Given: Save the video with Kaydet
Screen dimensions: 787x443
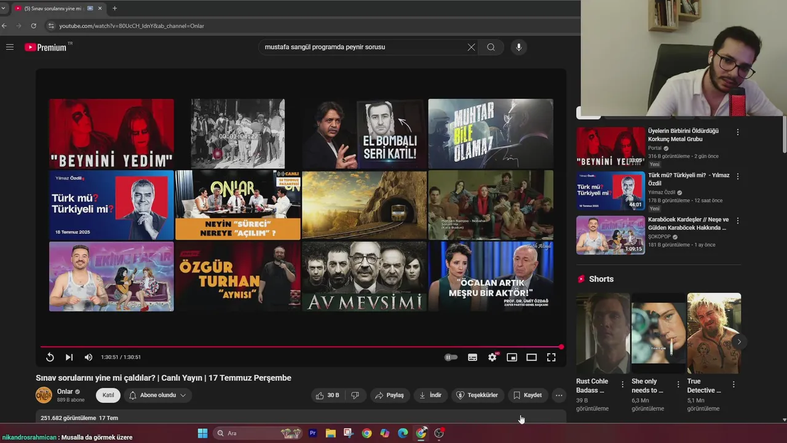Looking at the screenshot, I should (x=528, y=395).
